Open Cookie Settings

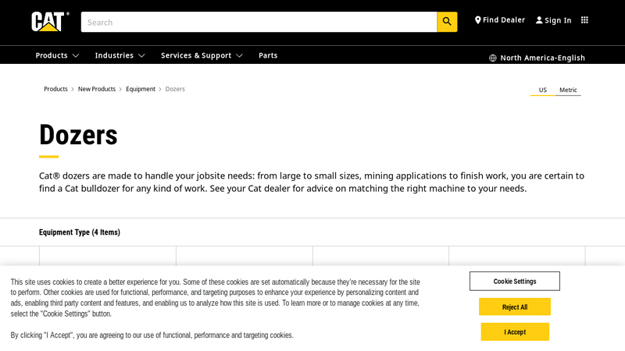click(515, 281)
